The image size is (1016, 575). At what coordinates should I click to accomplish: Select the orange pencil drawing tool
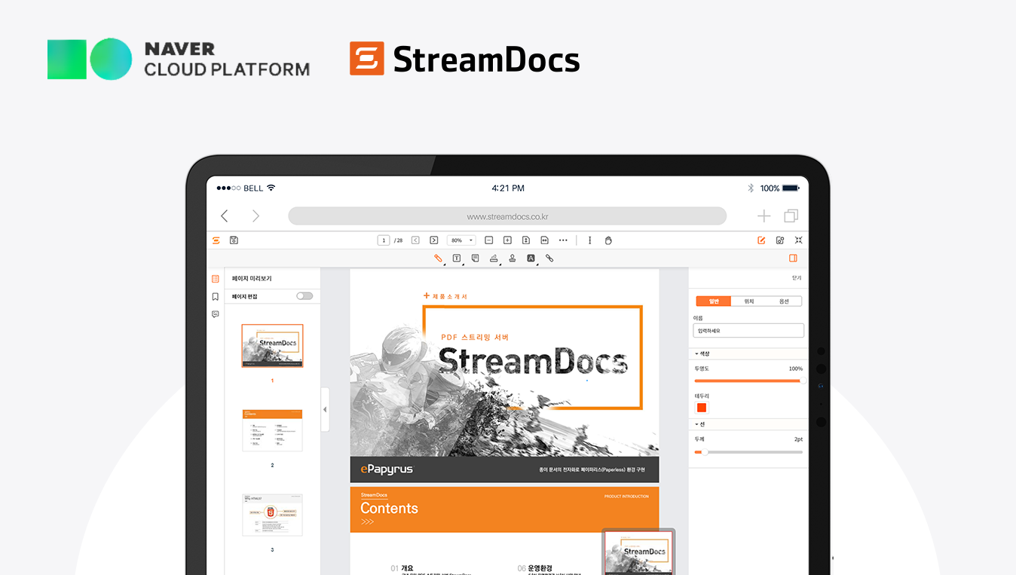pyautogui.click(x=438, y=258)
